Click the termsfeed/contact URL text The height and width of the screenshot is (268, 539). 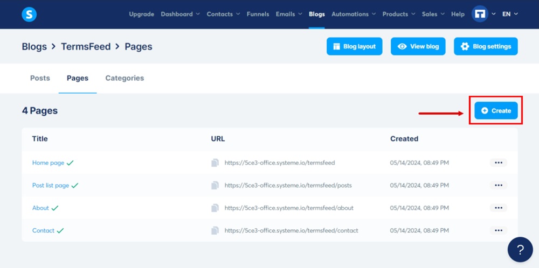click(x=291, y=230)
